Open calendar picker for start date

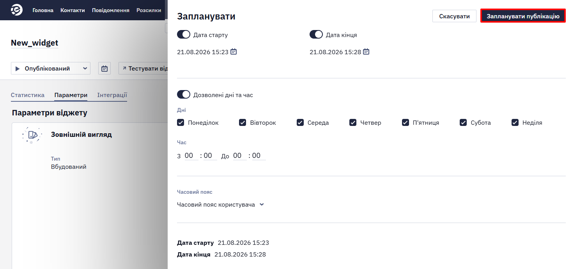(234, 51)
